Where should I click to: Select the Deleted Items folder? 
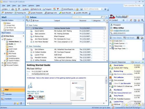(14, 42)
